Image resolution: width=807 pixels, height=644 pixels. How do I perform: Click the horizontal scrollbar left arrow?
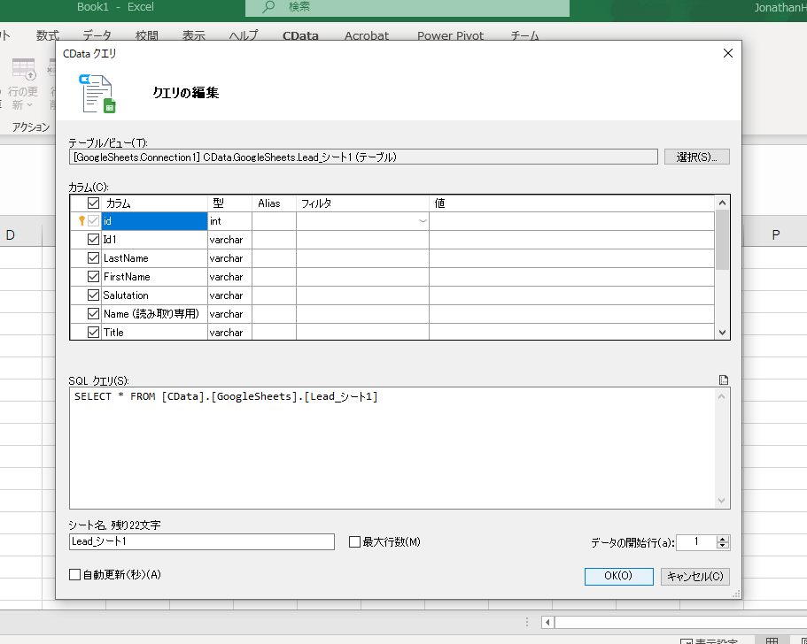pyautogui.click(x=547, y=622)
